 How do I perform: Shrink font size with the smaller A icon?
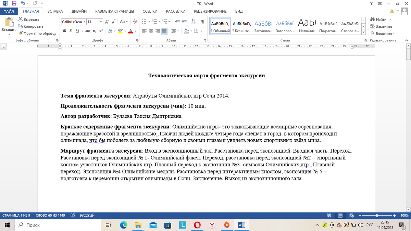pos(113,22)
